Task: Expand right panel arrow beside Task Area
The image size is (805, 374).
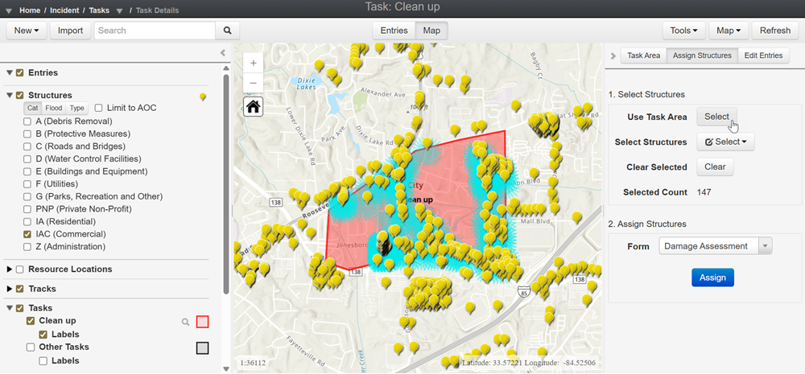Action: coord(613,55)
